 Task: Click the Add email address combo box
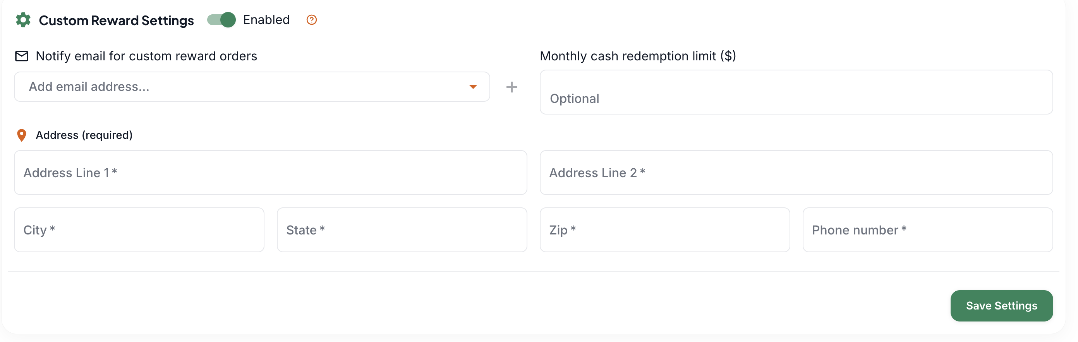[252, 87]
